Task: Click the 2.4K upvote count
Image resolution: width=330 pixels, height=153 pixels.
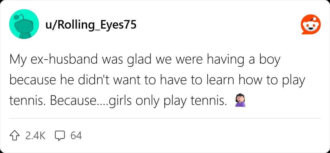Action: point(35,135)
